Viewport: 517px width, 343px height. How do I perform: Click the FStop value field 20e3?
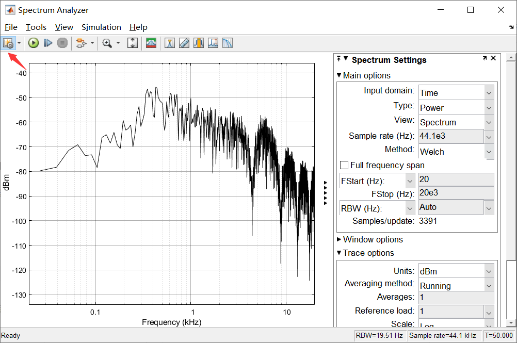click(456, 193)
